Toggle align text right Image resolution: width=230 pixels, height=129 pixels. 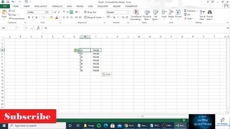coord(72,17)
